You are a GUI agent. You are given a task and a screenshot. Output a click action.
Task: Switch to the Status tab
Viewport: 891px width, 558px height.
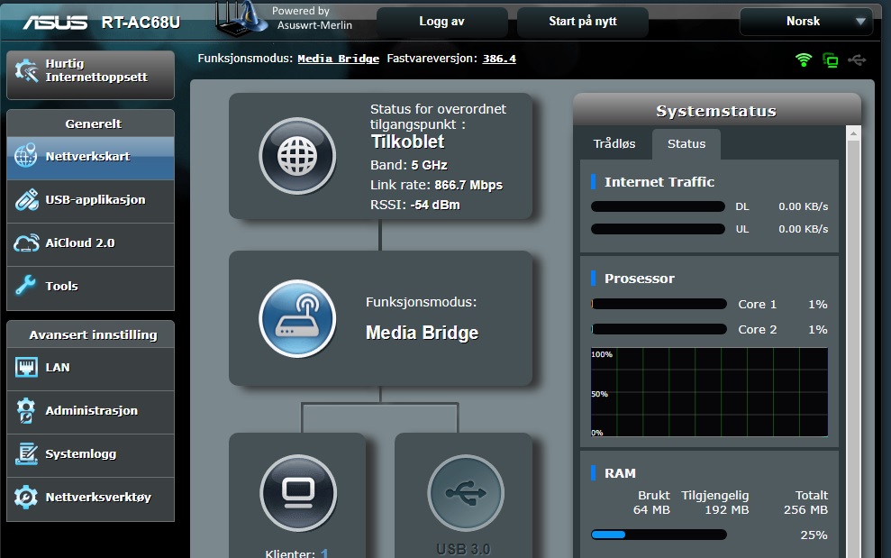[x=686, y=144]
